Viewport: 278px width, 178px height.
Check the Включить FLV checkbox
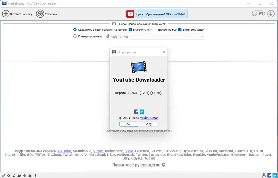tap(155, 30)
